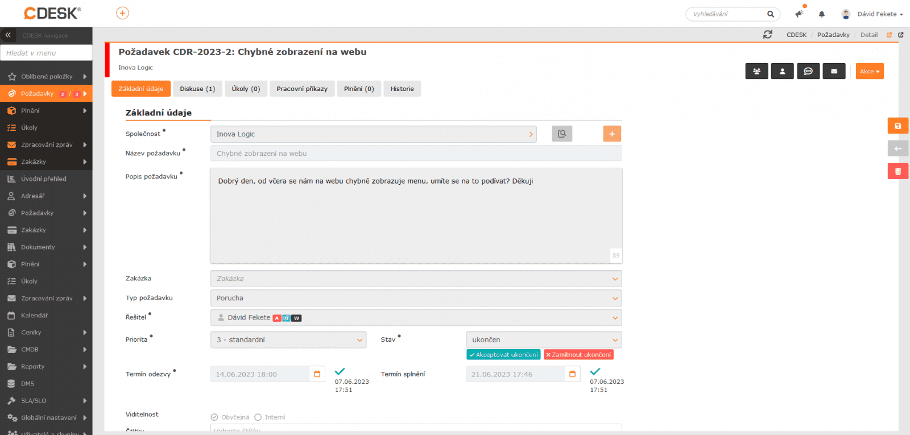Select the Obyčejná visibility radio
The image size is (910, 435).
click(214, 417)
